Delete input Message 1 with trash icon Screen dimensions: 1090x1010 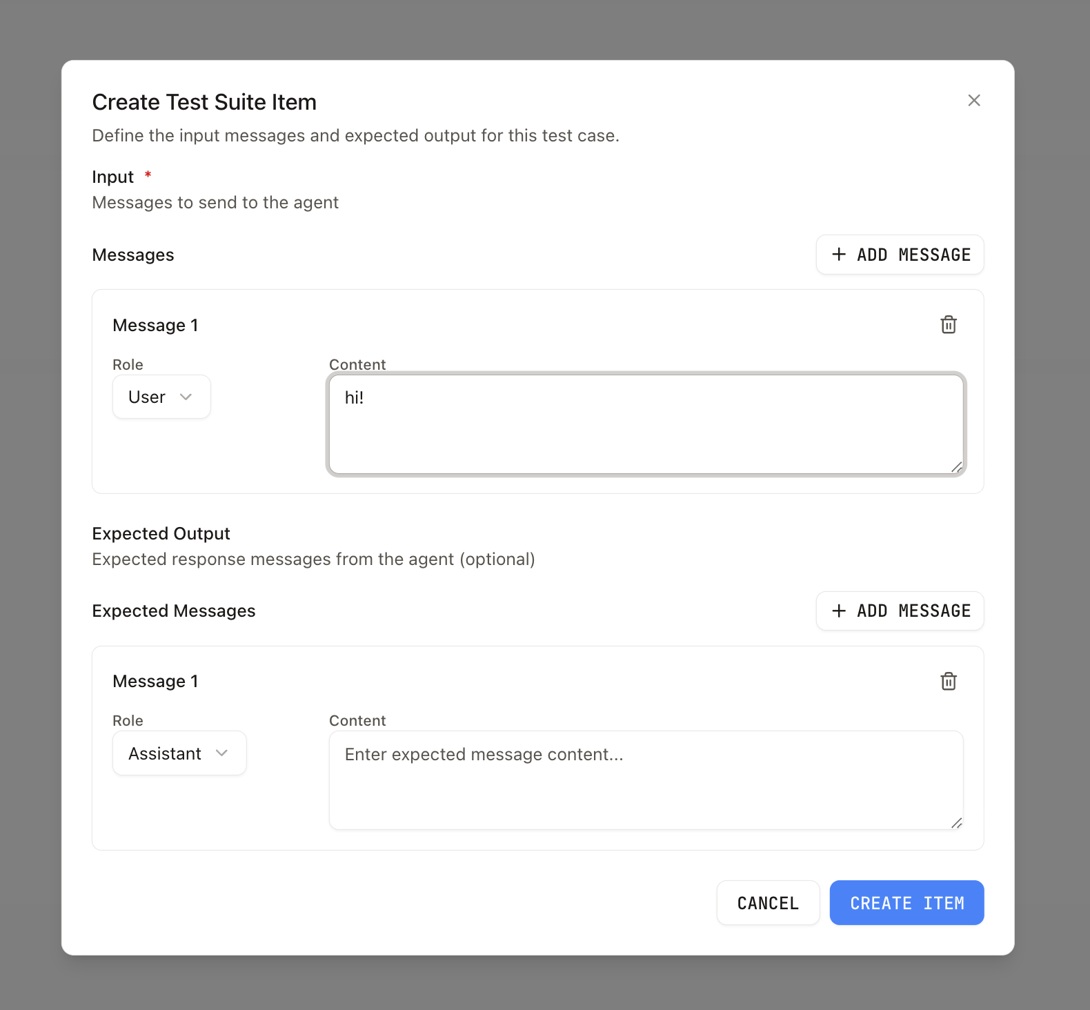[x=949, y=325]
